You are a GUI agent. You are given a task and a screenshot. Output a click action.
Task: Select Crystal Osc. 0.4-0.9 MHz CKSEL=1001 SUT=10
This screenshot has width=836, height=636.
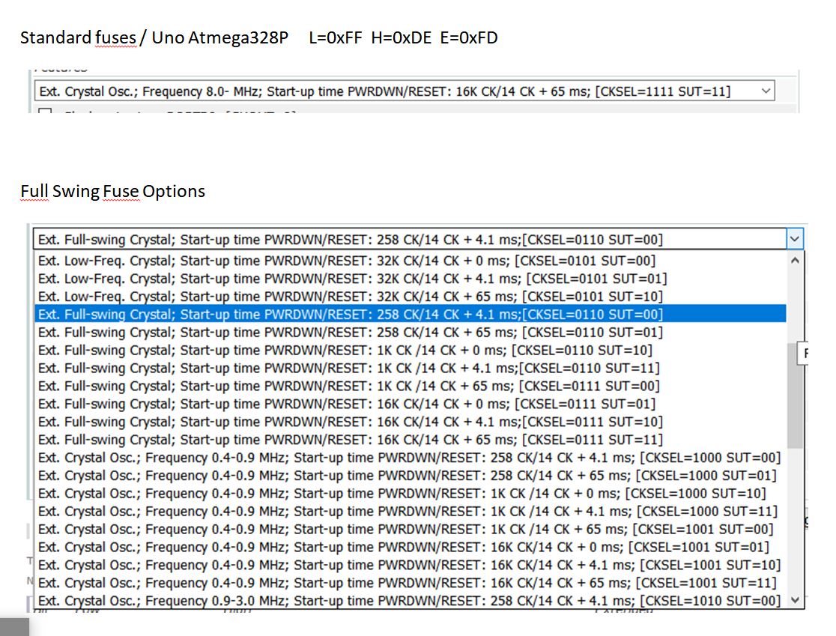[410, 565]
